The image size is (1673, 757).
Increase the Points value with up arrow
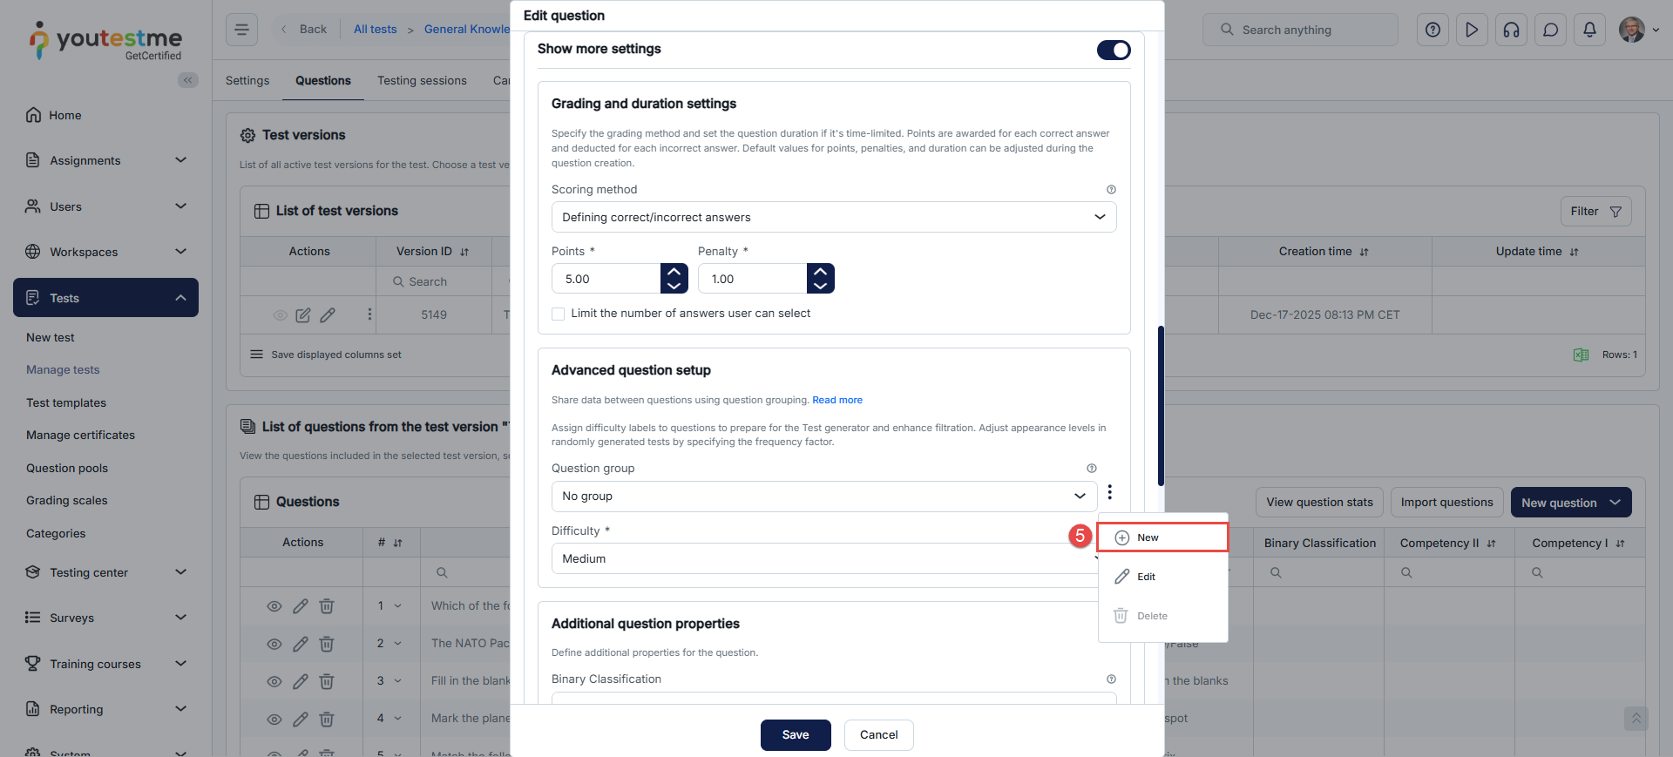pyautogui.click(x=674, y=272)
